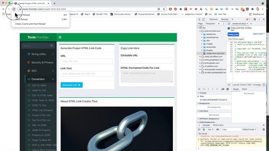Expand the SEO sidebar section

point(41,71)
